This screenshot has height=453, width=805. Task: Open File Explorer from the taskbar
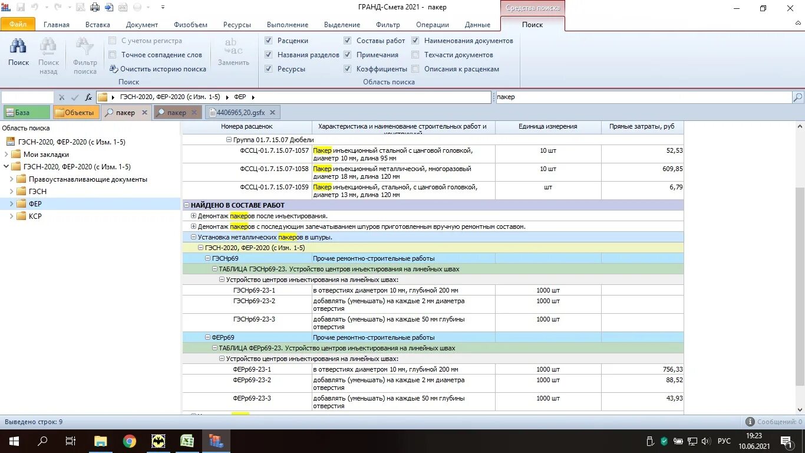[x=101, y=441]
